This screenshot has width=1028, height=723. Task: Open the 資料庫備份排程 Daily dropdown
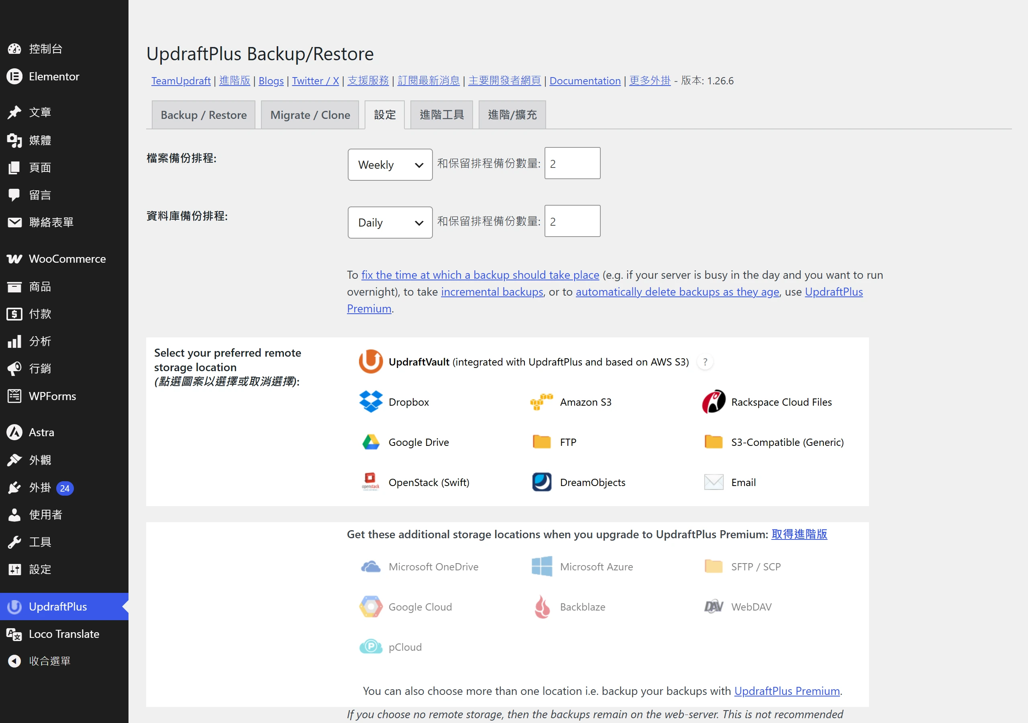point(390,223)
